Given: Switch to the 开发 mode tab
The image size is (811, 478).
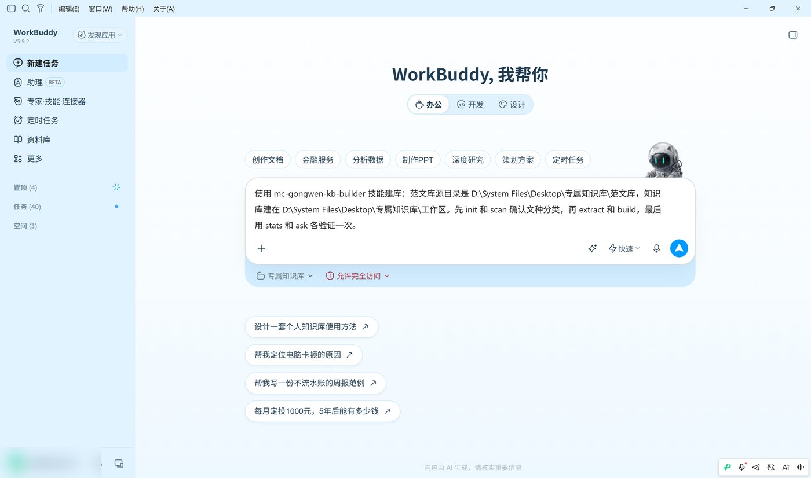Looking at the screenshot, I should coord(470,105).
